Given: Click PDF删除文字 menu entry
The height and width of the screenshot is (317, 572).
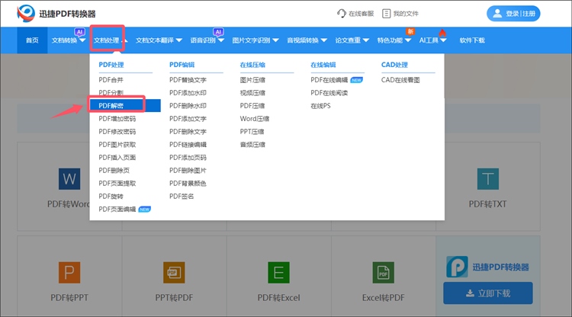Looking at the screenshot, I should (x=188, y=132).
